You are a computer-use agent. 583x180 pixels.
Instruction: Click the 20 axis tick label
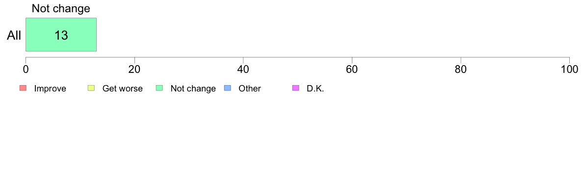pos(134,69)
